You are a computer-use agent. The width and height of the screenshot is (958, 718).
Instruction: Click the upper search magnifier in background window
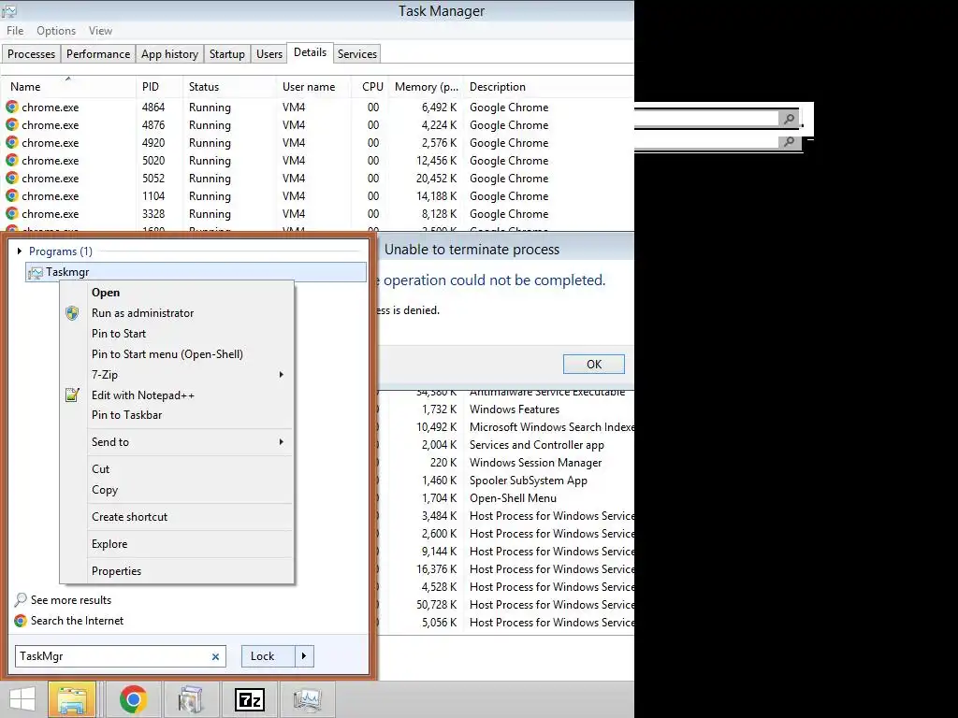(x=789, y=119)
